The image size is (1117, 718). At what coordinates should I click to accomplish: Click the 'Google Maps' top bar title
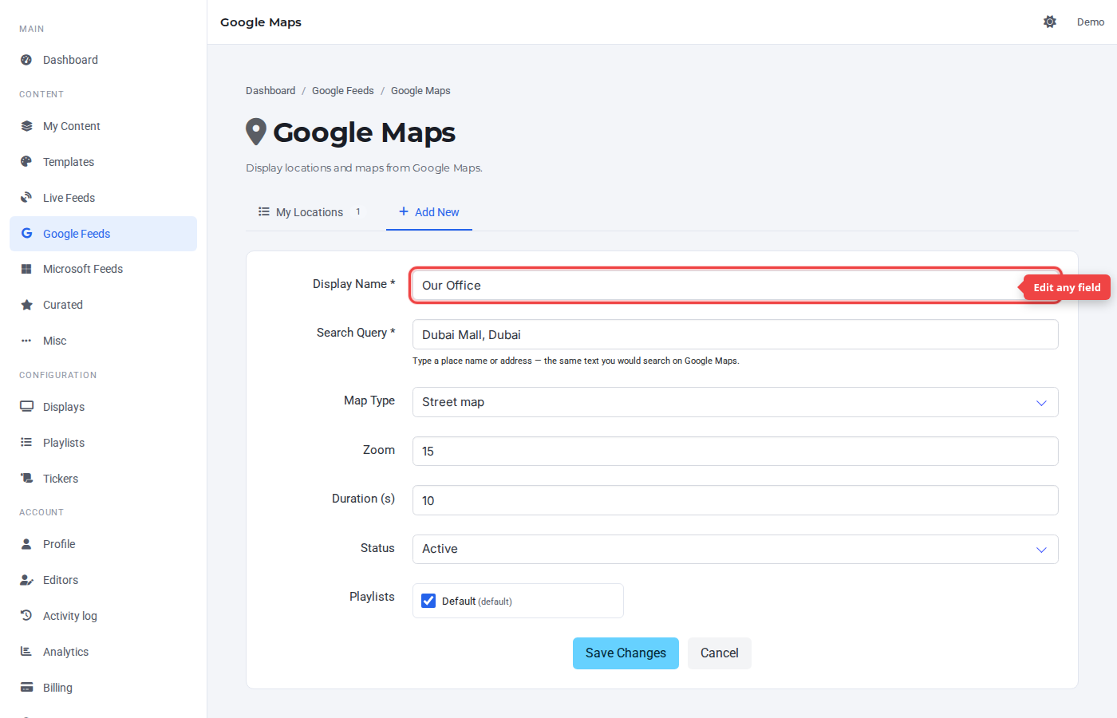pyautogui.click(x=261, y=22)
